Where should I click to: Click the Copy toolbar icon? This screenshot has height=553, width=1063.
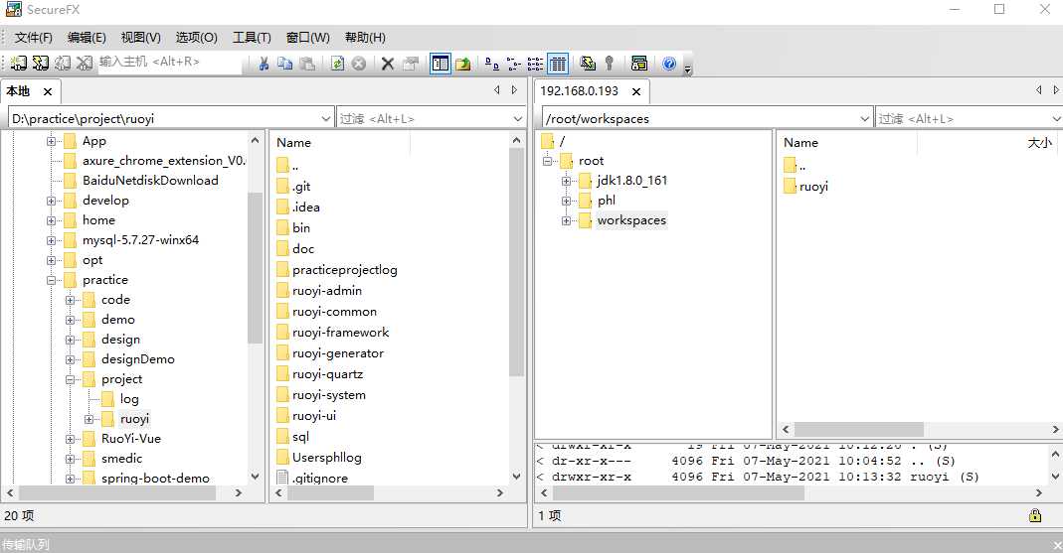click(285, 64)
